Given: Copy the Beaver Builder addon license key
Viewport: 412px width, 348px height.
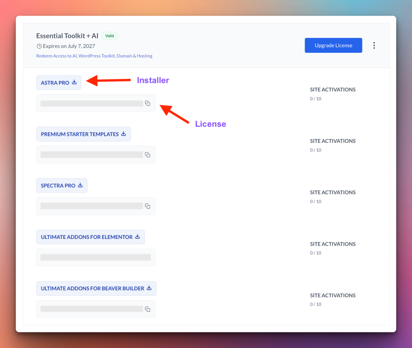Looking at the screenshot, I should pyautogui.click(x=148, y=309).
